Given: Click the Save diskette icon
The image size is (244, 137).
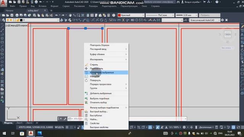Looking at the screenshot, I should (12, 15).
